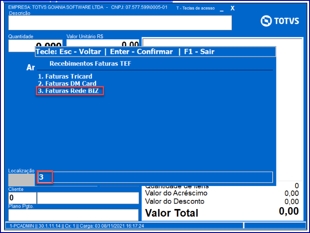Open T - Teclas de acesso
310x233 pixels.
click(195, 8)
